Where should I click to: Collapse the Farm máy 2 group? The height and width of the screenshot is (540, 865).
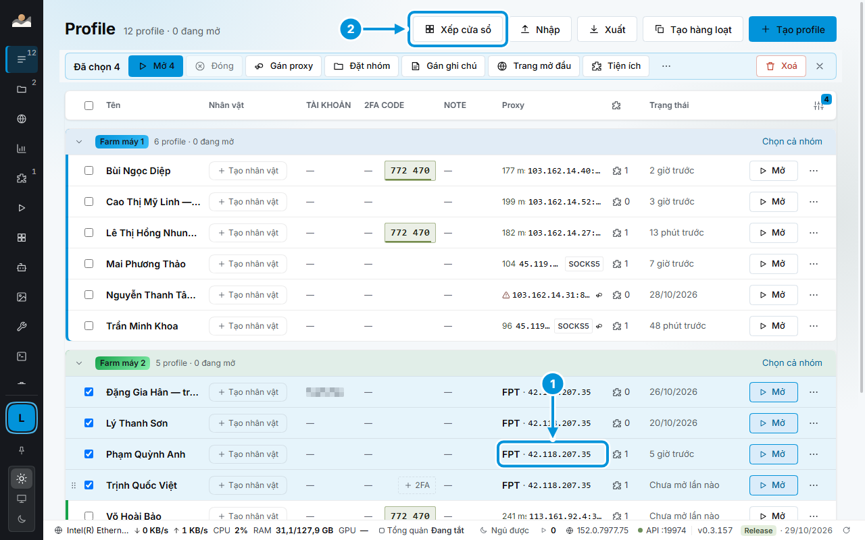click(x=79, y=363)
